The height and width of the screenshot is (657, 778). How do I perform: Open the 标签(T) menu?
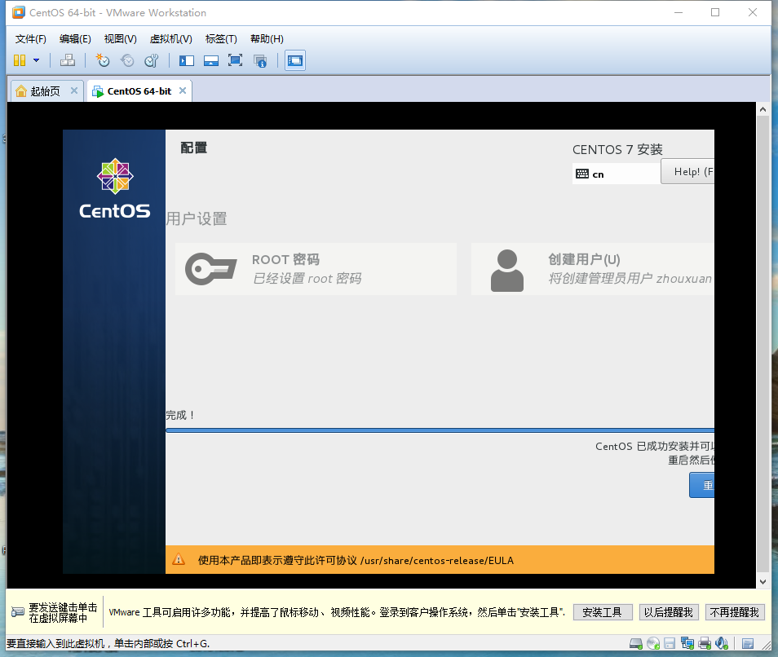[221, 38]
